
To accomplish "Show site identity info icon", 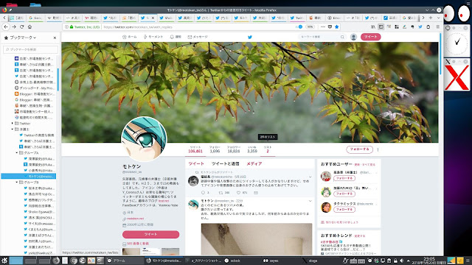I will tap(66, 26).
